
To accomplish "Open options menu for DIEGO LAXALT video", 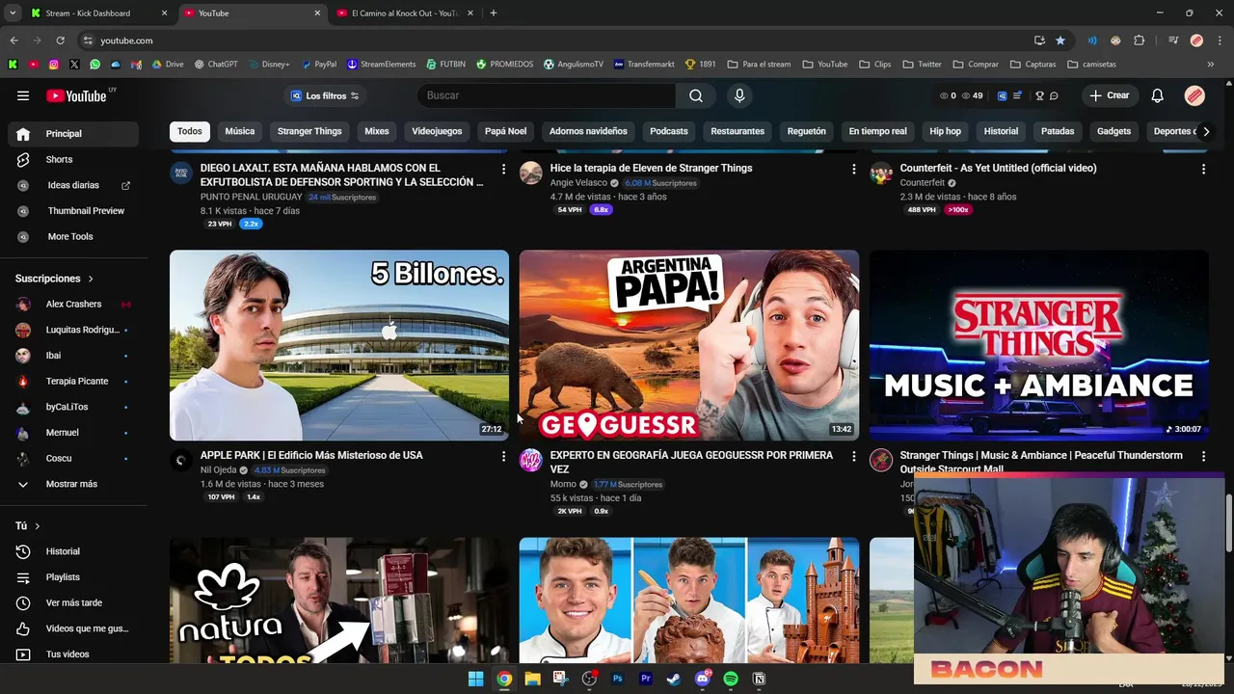I will tap(503, 169).
